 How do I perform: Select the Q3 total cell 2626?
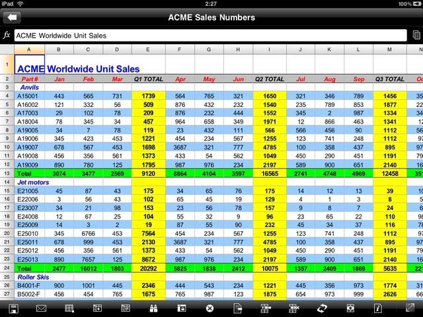(389, 294)
